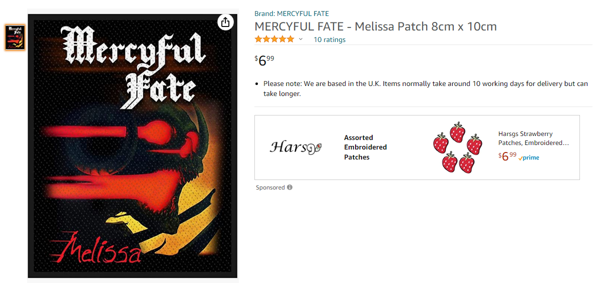Click the Melissa Patch product title
This screenshot has width=607, height=307.
click(x=376, y=26)
